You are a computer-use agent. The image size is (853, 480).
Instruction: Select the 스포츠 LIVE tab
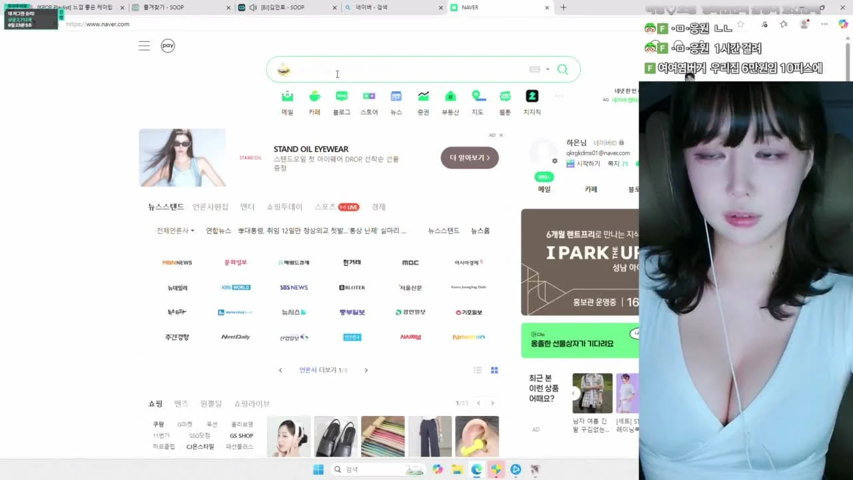(337, 207)
